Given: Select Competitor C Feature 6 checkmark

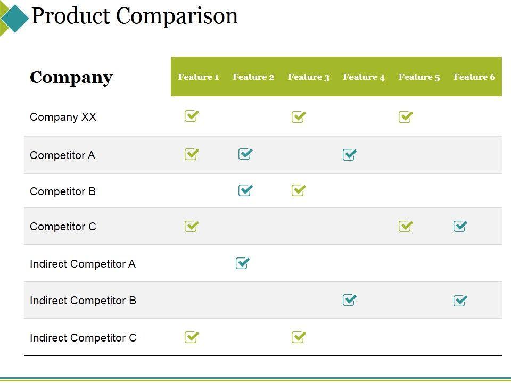Looking at the screenshot, I should tap(460, 227).
